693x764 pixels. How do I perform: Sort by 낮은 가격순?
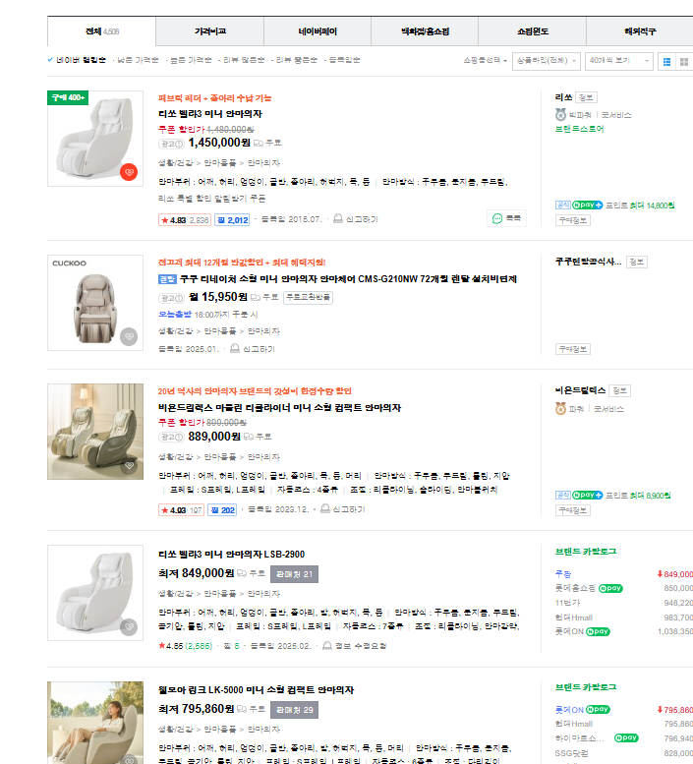click(138, 60)
